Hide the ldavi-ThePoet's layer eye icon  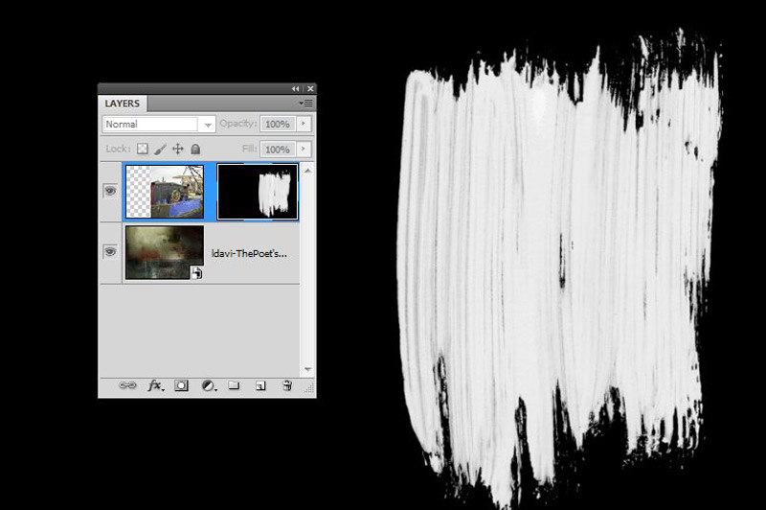click(x=110, y=252)
